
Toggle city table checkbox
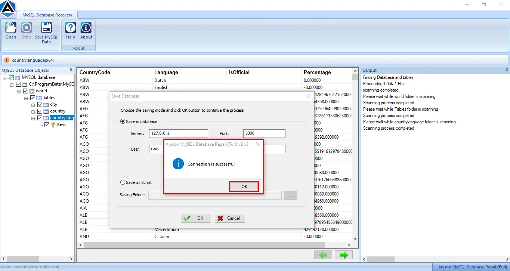[40, 105]
